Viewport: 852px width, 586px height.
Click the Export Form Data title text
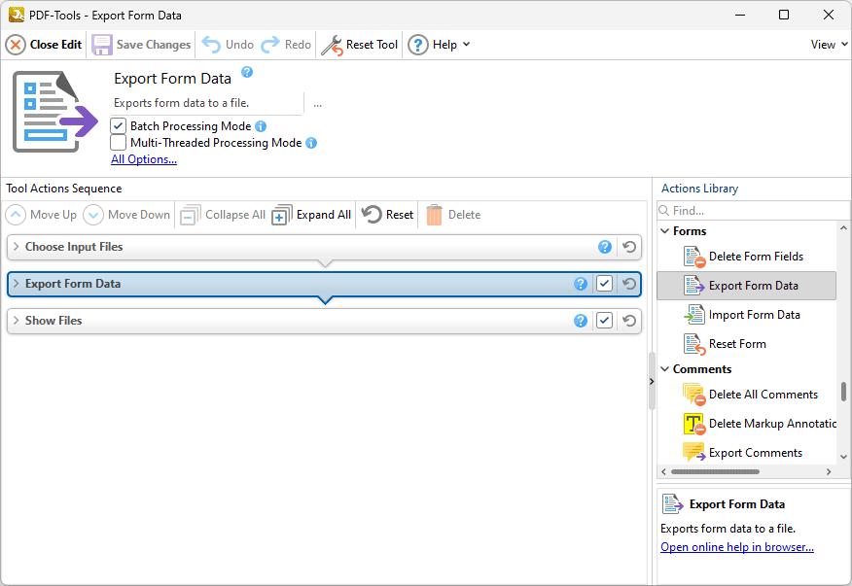(172, 79)
